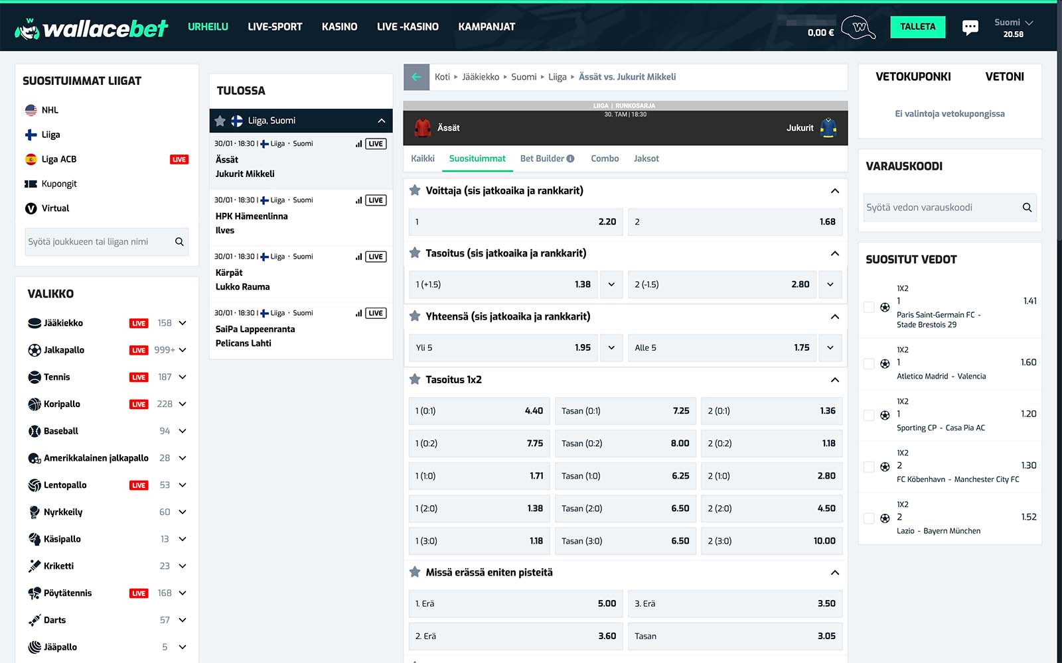
Task: Open statistics icon for Ässät vs Jukurit match
Action: 358,144
